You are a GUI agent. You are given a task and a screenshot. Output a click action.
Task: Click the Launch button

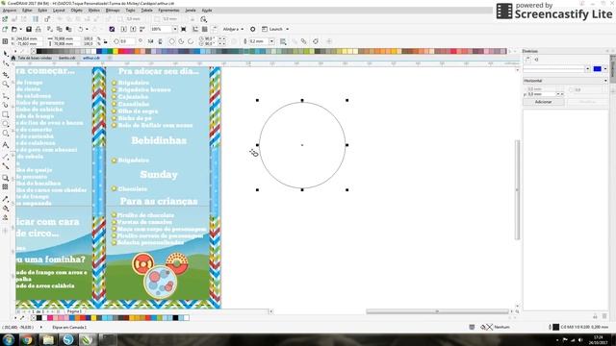pyautogui.click(x=272, y=29)
